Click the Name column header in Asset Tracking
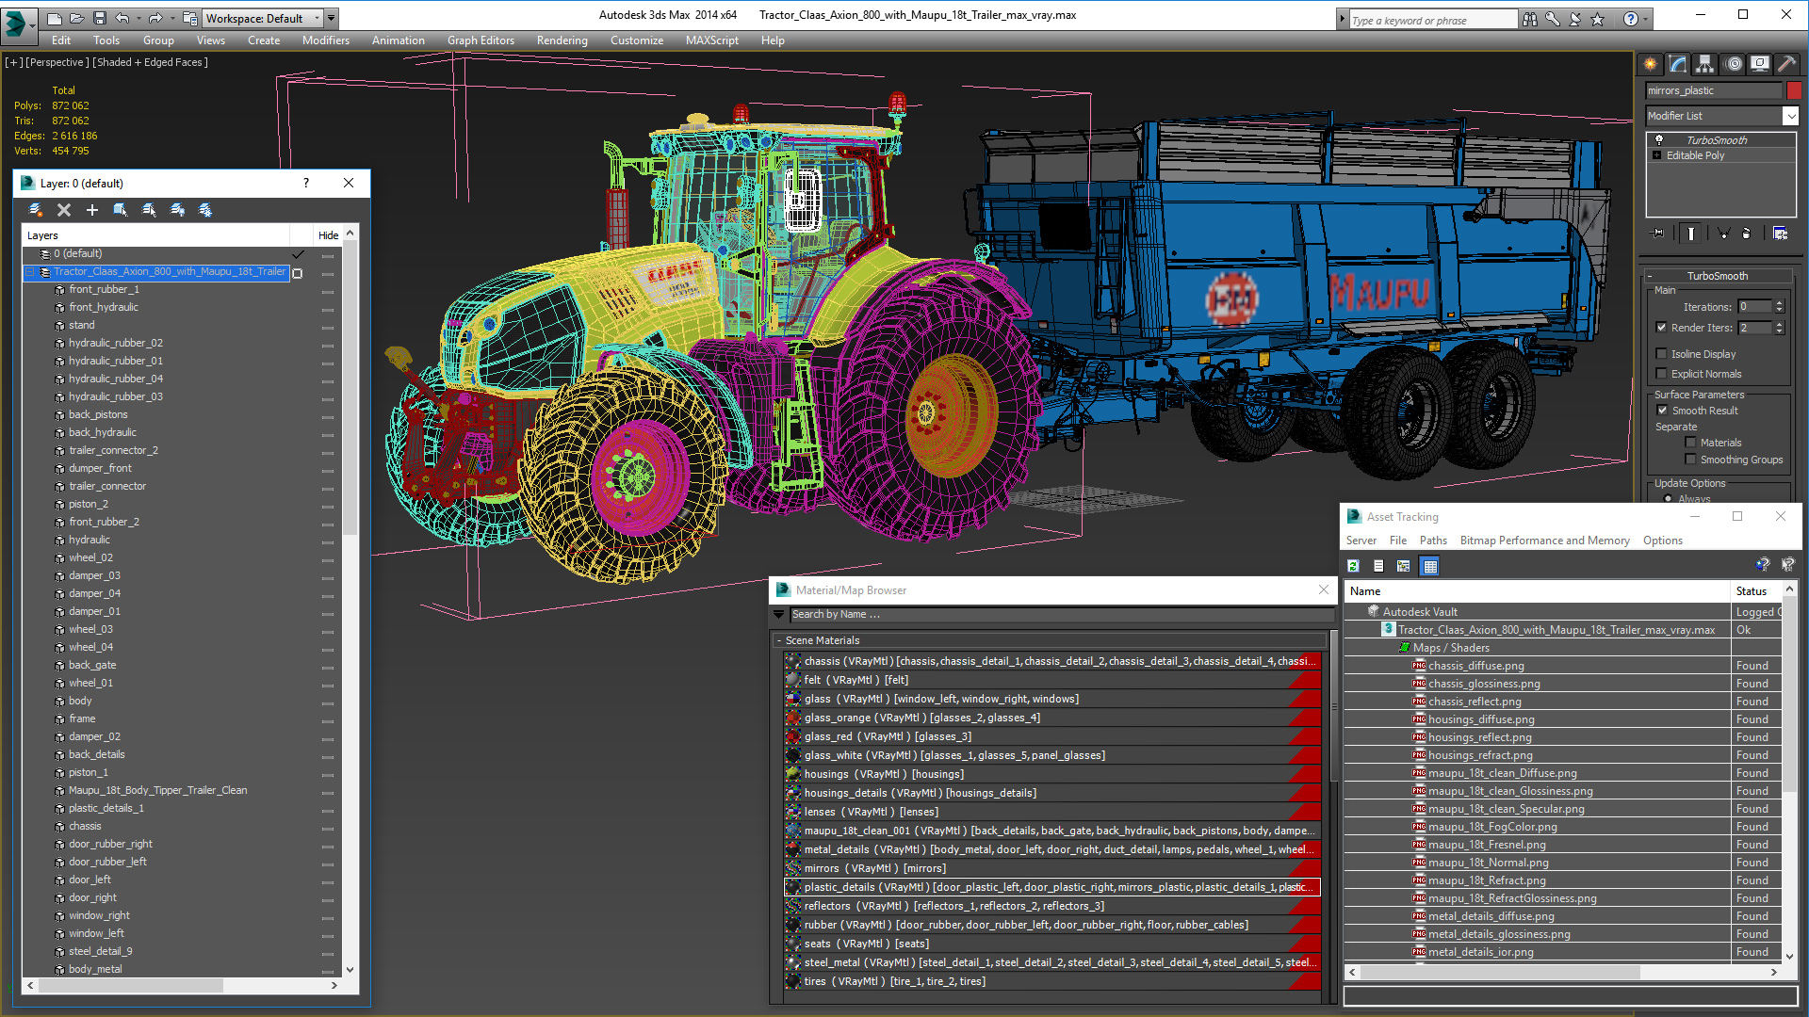1809x1017 pixels. point(1538,591)
